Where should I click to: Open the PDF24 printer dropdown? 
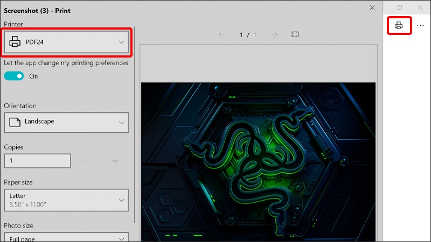[x=66, y=42]
